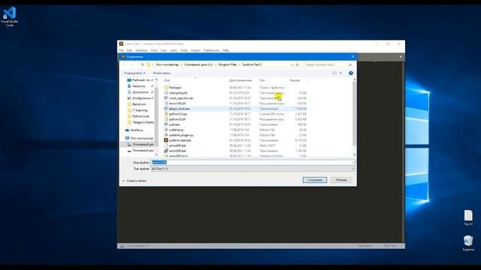Click the dialog search input field

(325, 64)
